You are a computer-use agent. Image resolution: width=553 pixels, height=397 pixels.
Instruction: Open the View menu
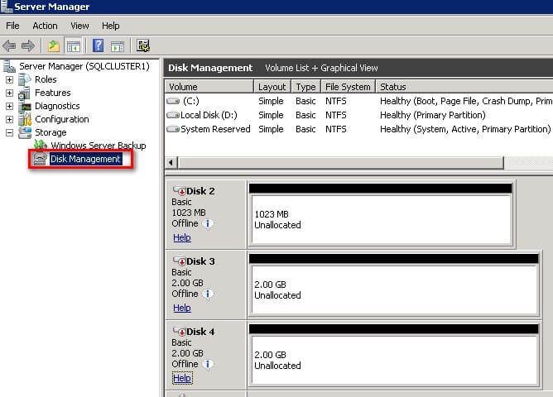(x=79, y=26)
